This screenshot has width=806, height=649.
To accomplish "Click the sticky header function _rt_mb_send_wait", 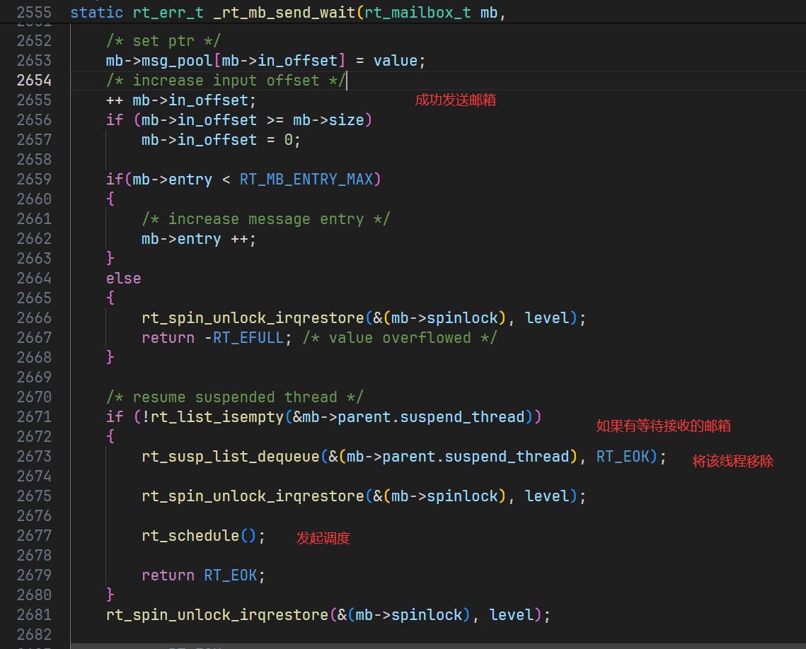I will 284,12.
